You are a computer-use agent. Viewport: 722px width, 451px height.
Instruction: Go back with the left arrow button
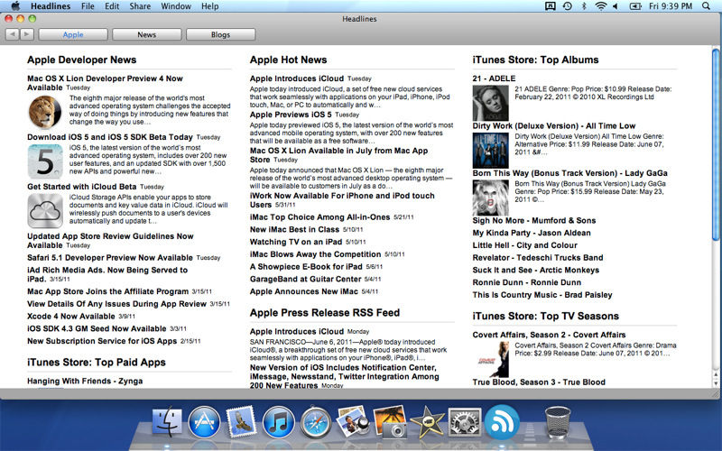click(12, 34)
